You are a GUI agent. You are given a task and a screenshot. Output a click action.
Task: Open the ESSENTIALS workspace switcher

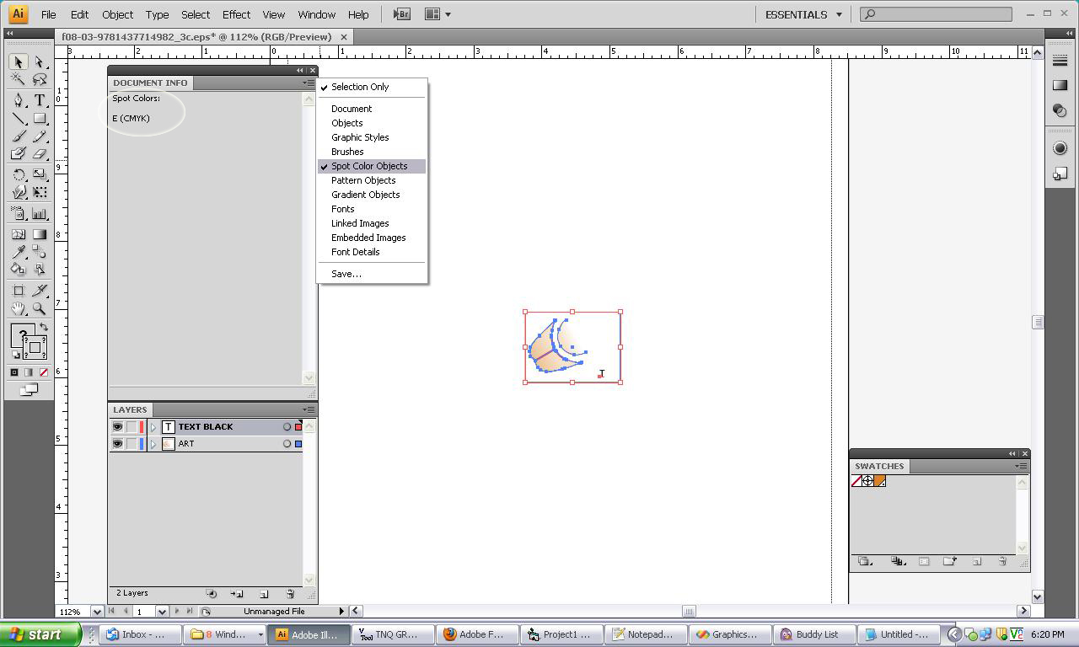click(x=803, y=14)
